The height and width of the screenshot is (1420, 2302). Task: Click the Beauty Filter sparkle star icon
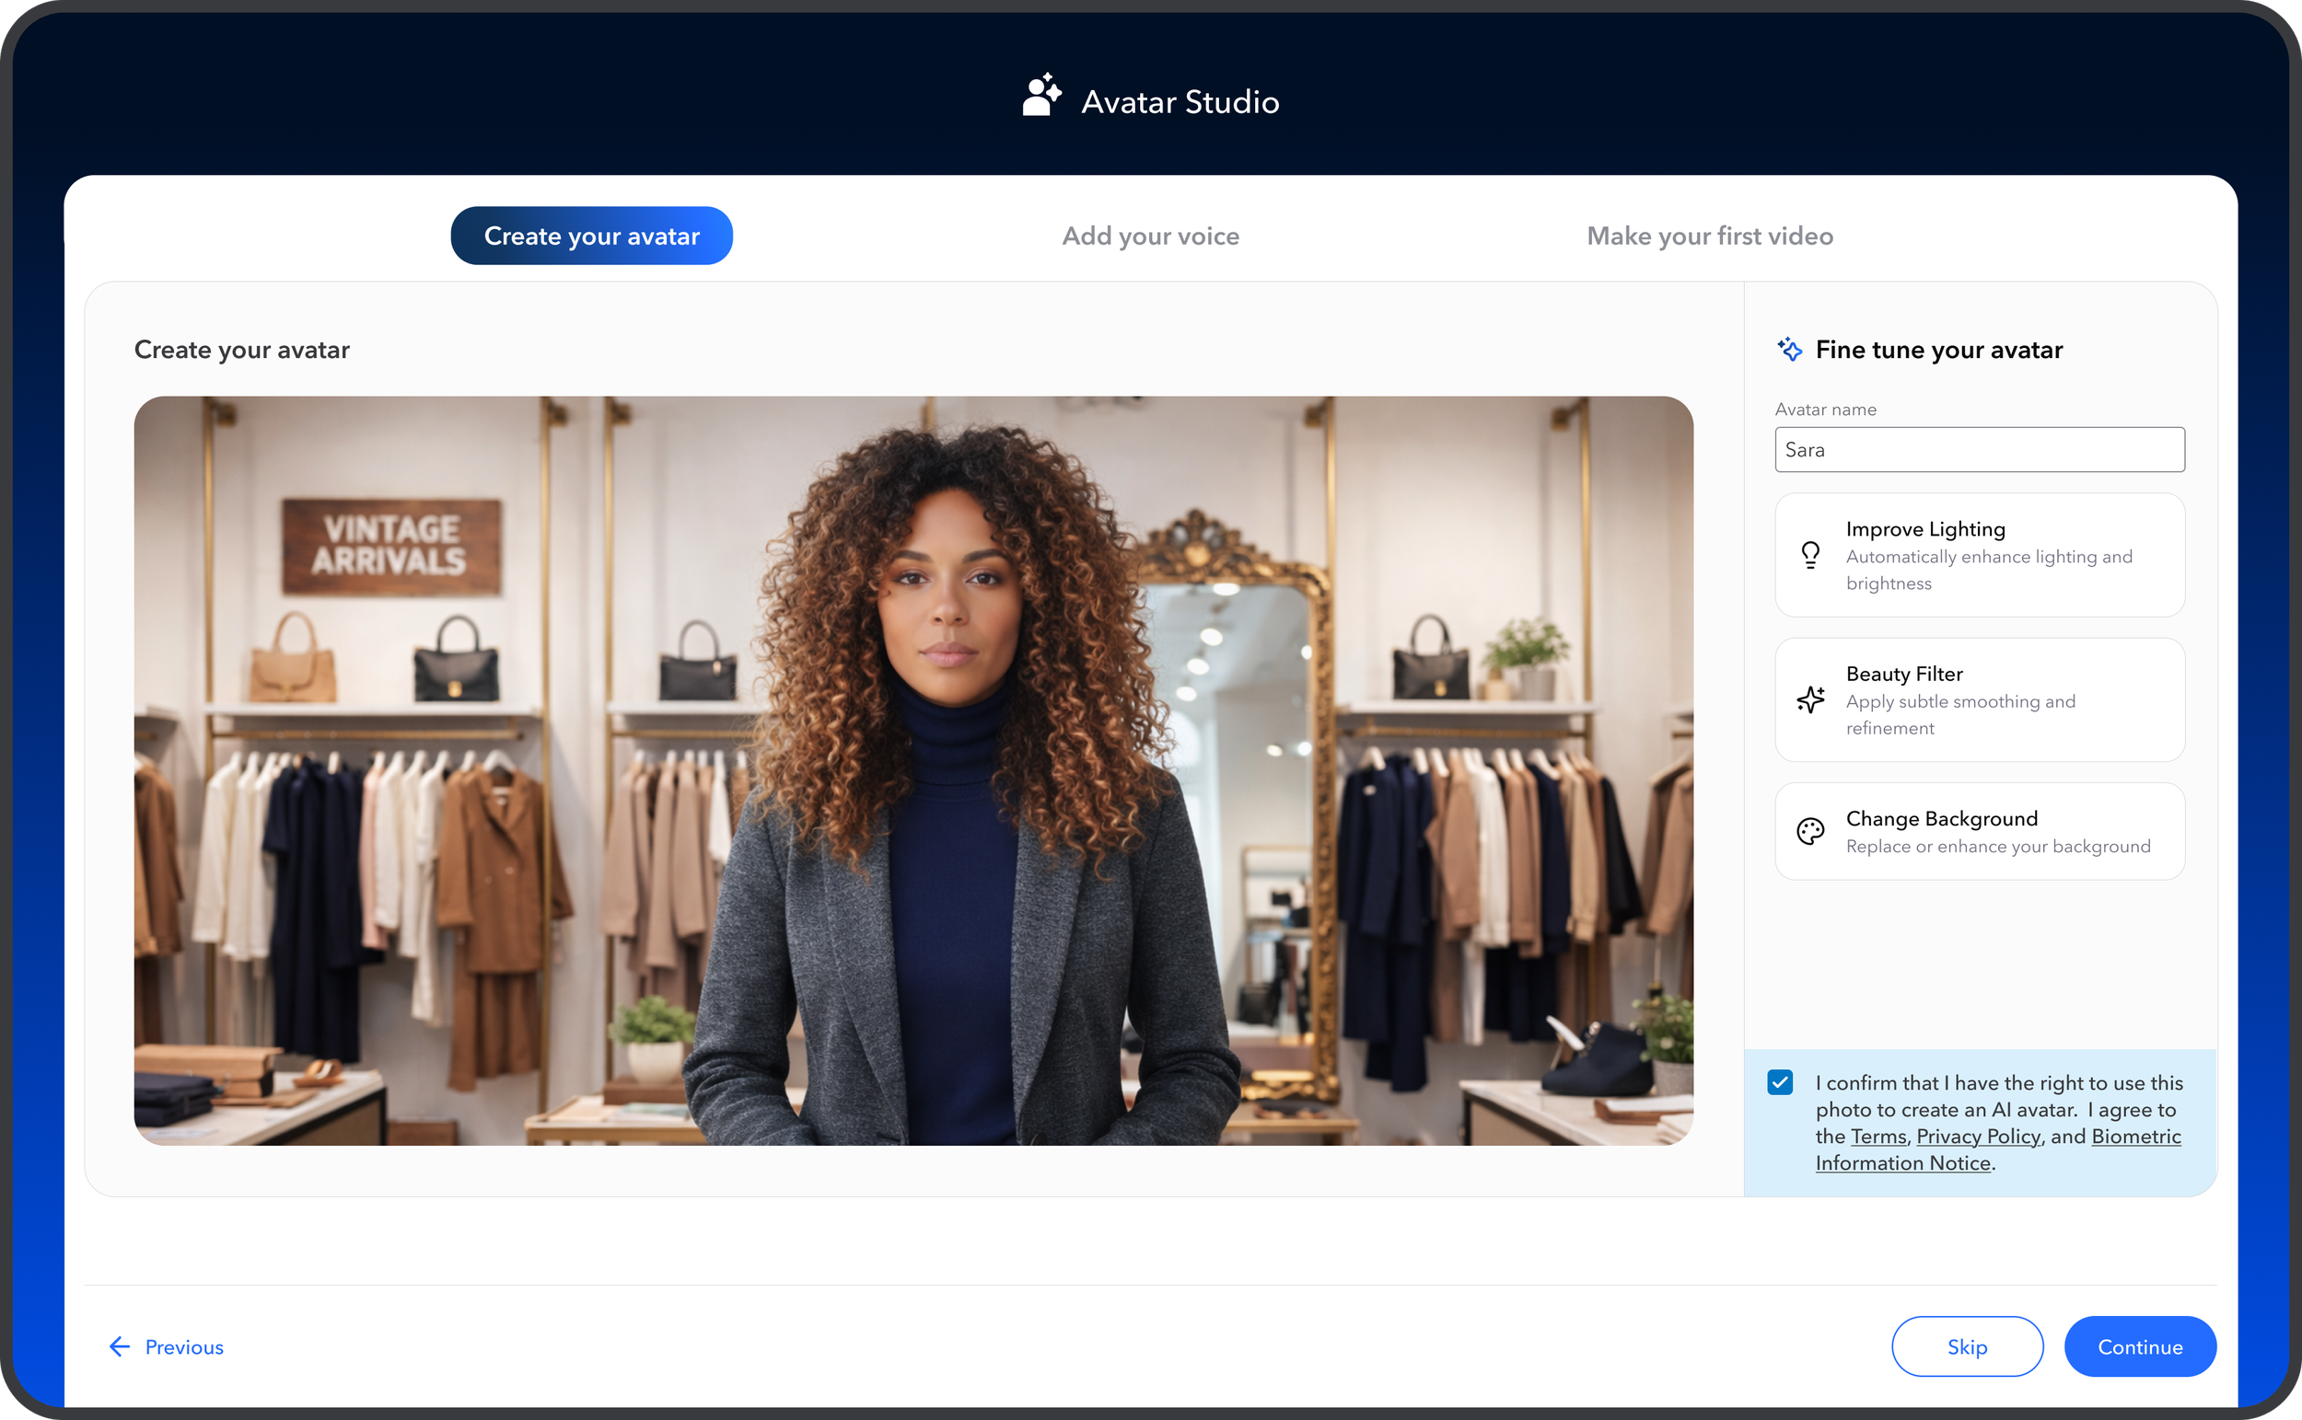tap(1809, 699)
